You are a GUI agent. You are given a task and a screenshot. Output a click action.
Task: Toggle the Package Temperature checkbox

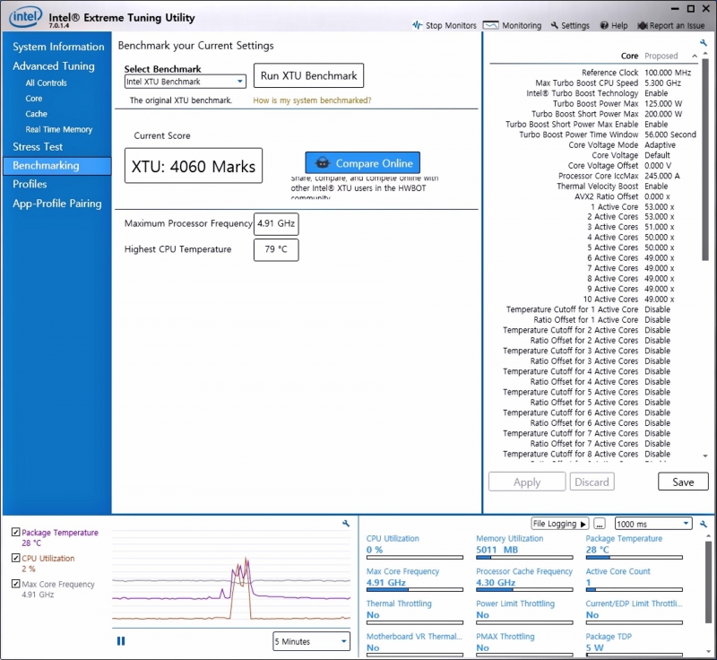point(15,532)
